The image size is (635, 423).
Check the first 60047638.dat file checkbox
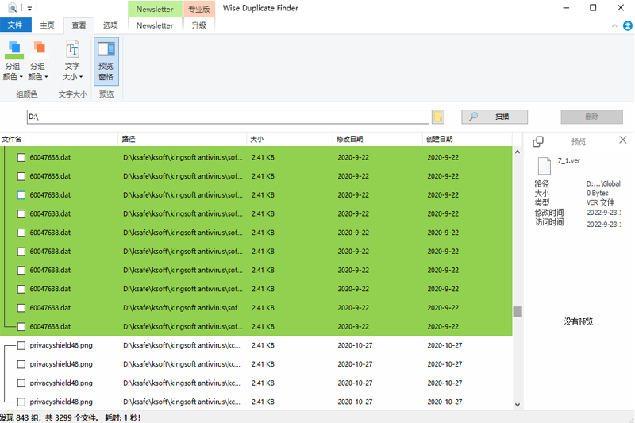pyautogui.click(x=21, y=157)
